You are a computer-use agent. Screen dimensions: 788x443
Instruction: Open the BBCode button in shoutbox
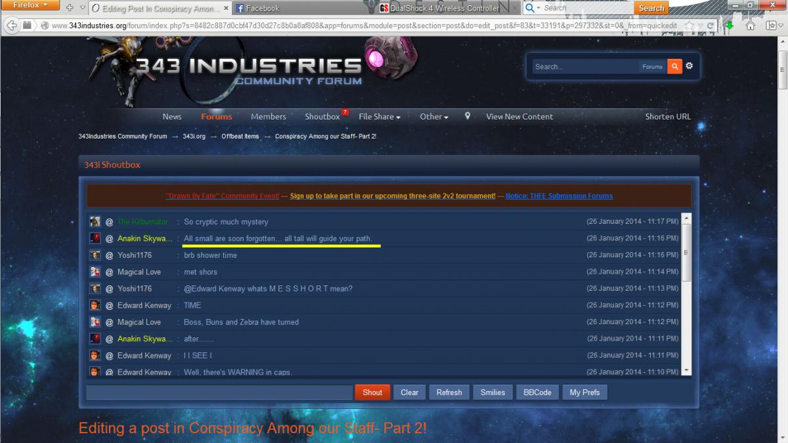pyautogui.click(x=537, y=392)
